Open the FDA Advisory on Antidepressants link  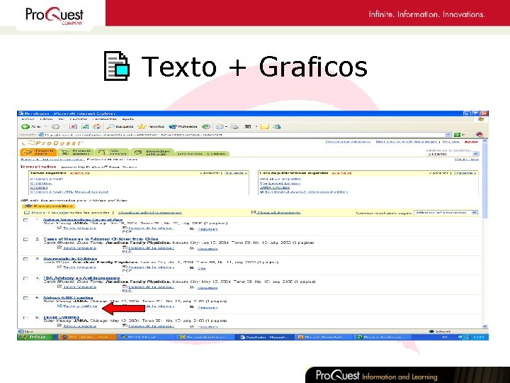click(x=81, y=278)
